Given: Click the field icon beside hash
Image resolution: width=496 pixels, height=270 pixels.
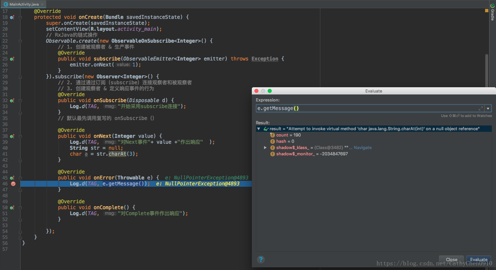Looking at the screenshot, I should pos(273,141).
